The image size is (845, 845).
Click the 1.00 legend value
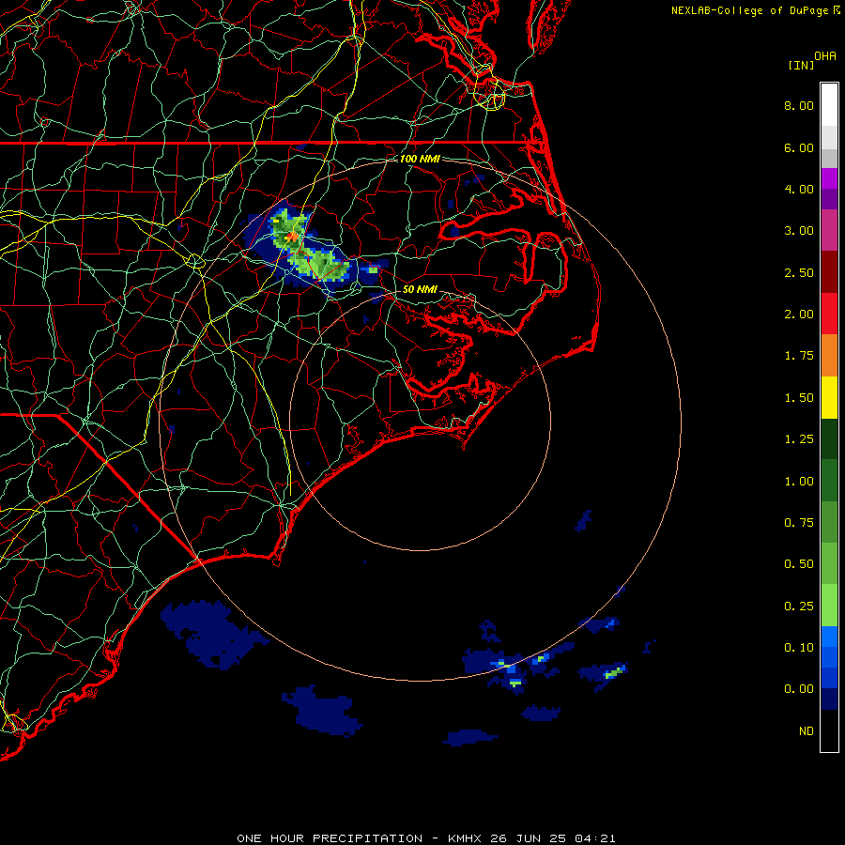pyautogui.click(x=799, y=482)
